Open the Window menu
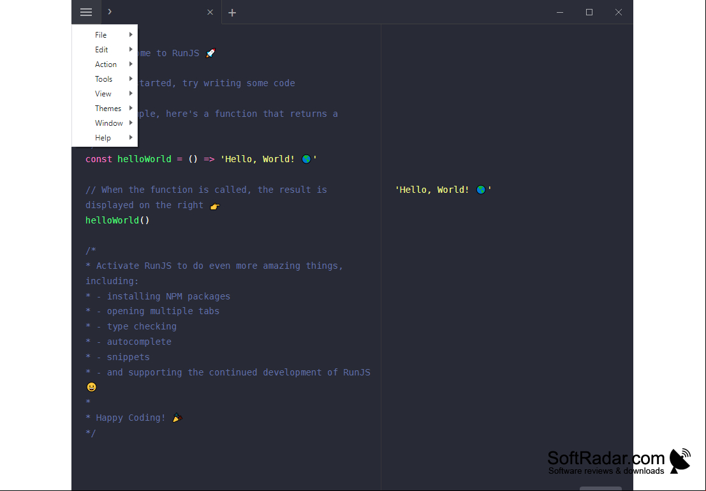This screenshot has width=706, height=491. (105, 123)
